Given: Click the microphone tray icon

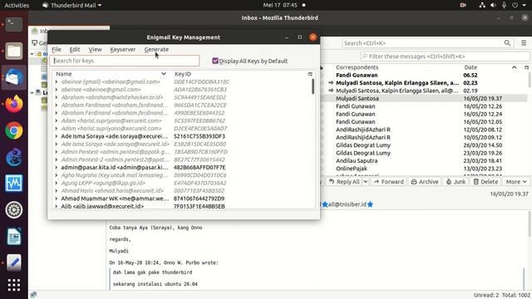Looking at the screenshot, I should pyautogui.click(x=505, y=5).
